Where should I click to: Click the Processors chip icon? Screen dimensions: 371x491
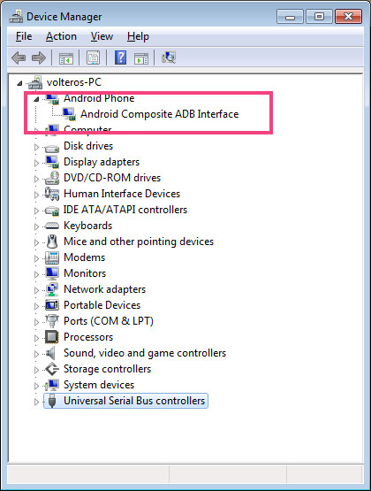(x=52, y=337)
